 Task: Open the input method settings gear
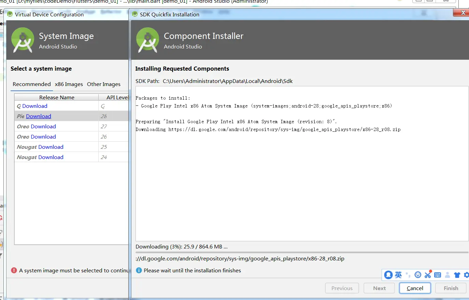tap(467, 275)
